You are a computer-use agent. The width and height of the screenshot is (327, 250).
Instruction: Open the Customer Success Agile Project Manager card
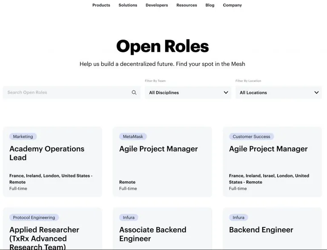[272, 162]
